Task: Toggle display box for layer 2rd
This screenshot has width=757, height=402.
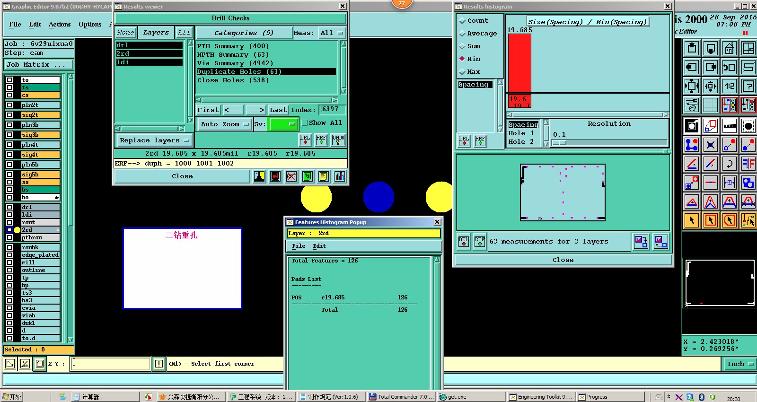Action: (x=9, y=230)
